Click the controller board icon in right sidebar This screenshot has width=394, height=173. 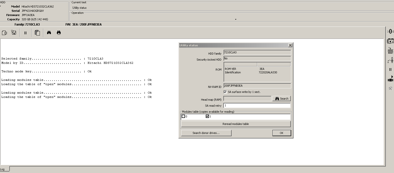coord(390,41)
